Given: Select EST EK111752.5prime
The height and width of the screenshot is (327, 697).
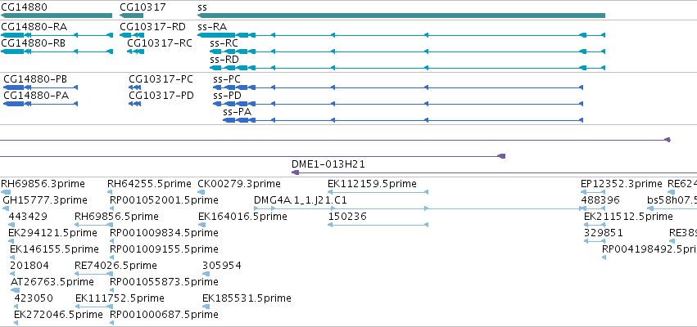Looking at the screenshot, I should 120,298.
